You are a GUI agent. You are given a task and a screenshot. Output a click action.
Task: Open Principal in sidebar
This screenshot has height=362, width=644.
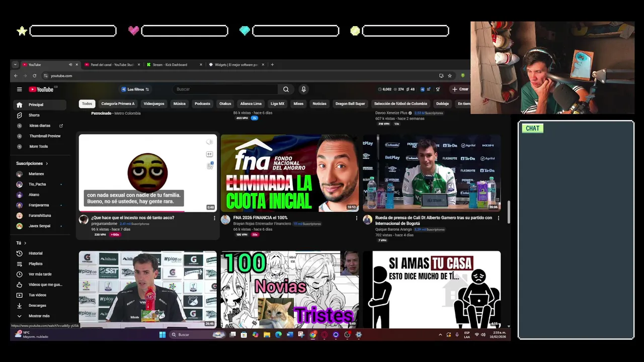(39, 105)
